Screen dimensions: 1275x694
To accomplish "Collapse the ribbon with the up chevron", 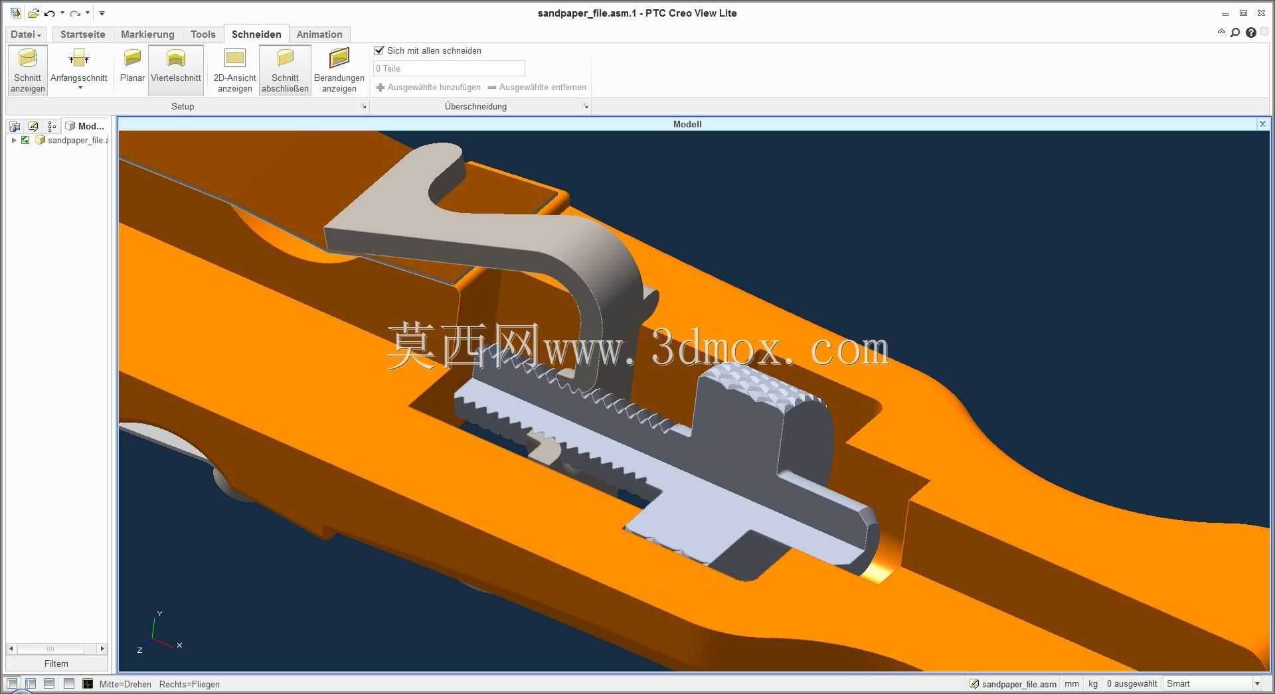I will pyautogui.click(x=1221, y=32).
